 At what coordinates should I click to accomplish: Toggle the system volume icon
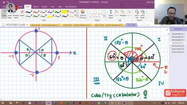click(x=169, y=103)
